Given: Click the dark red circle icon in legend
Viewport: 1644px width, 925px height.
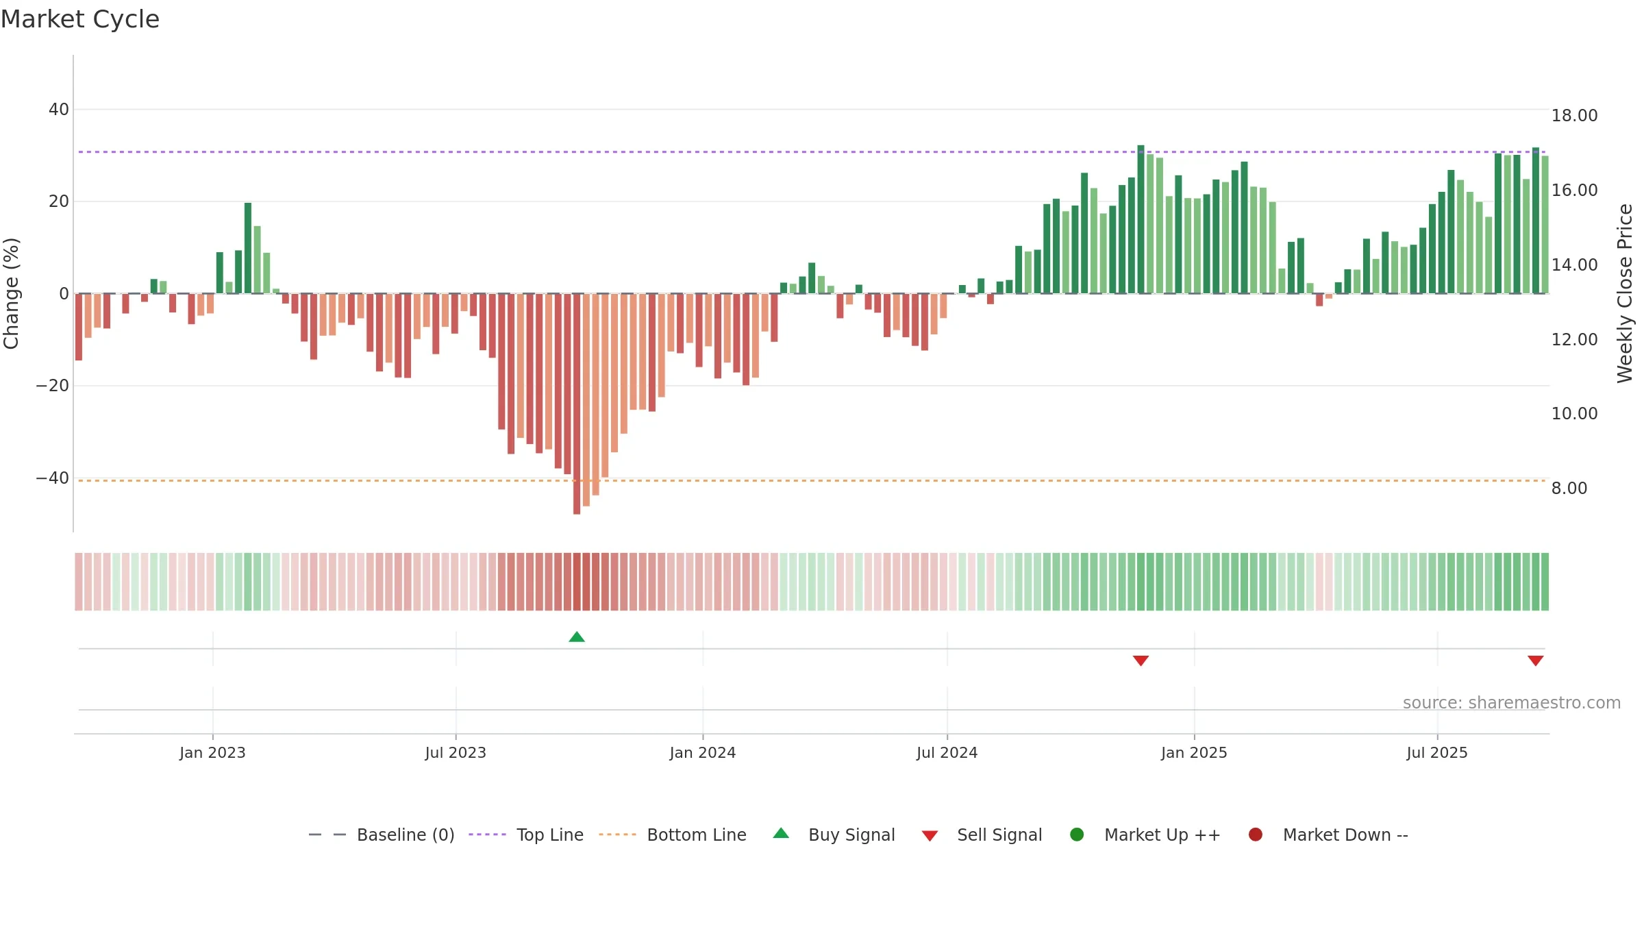Looking at the screenshot, I should [1256, 835].
